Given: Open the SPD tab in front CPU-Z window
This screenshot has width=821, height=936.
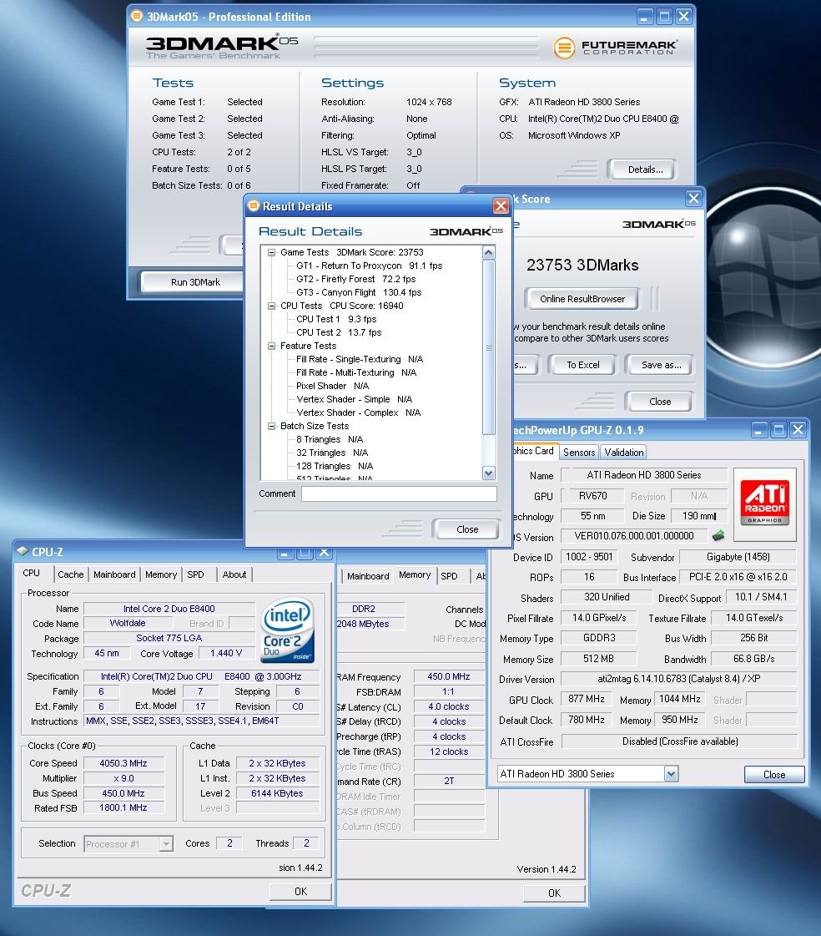Looking at the screenshot, I should [196, 574].
